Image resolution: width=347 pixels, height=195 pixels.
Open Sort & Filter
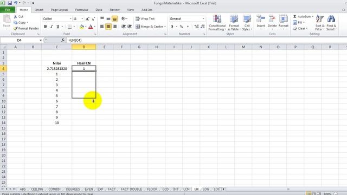(320, 23)
